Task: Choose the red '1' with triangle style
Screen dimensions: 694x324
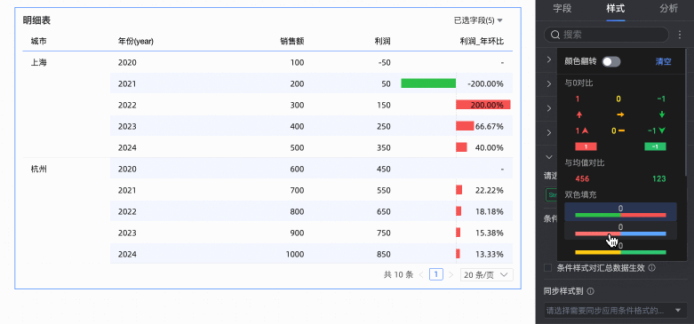Action: click(x=581, y=130)
